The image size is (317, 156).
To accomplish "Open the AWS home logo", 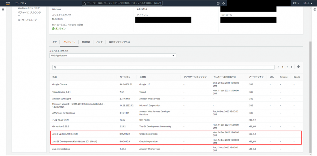I will click(x=8, y=3).
